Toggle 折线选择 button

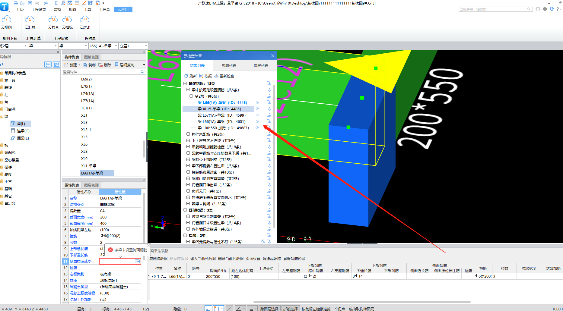291,309
